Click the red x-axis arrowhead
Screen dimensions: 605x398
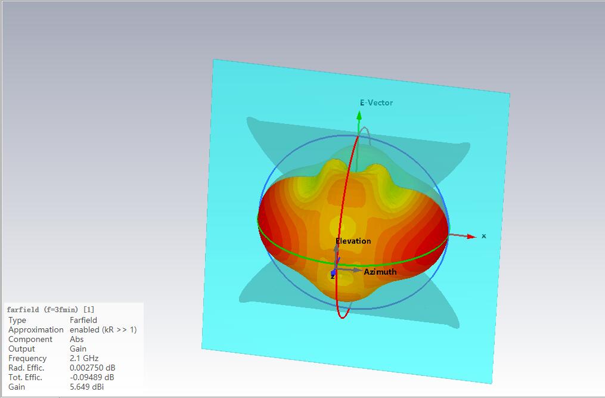coord(471,237)
